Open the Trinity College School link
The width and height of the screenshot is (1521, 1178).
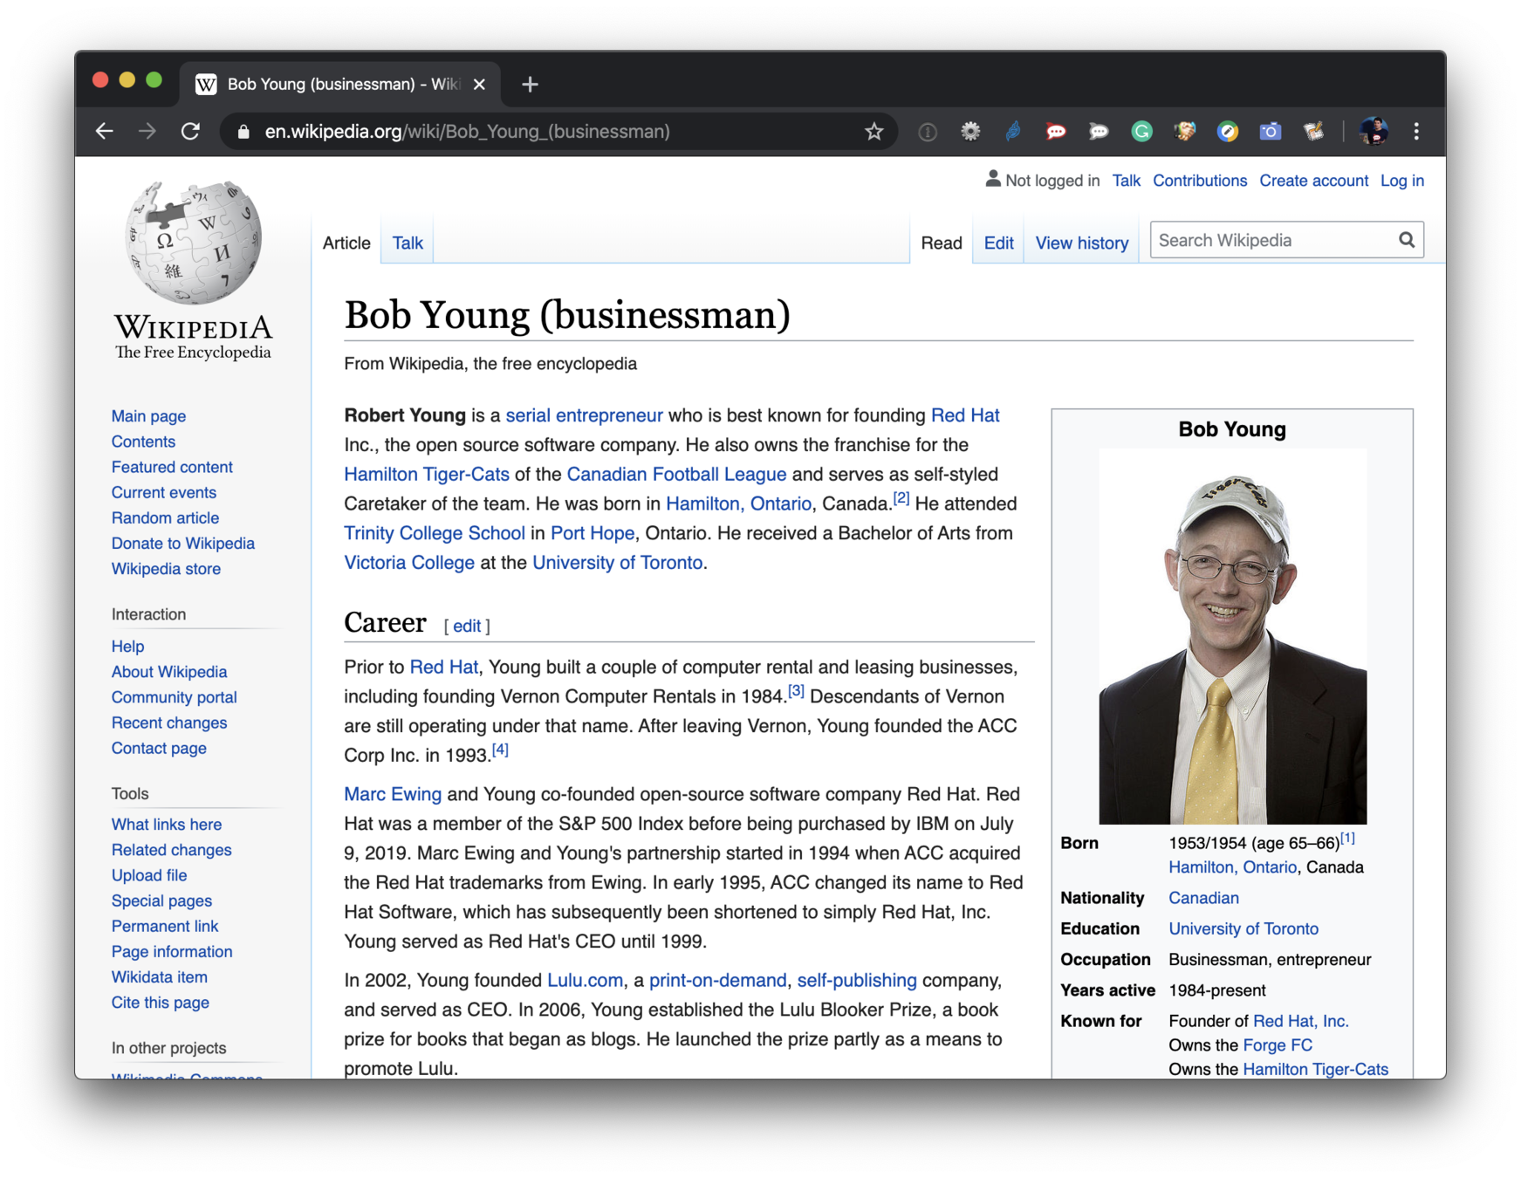[x=435, y=533]
